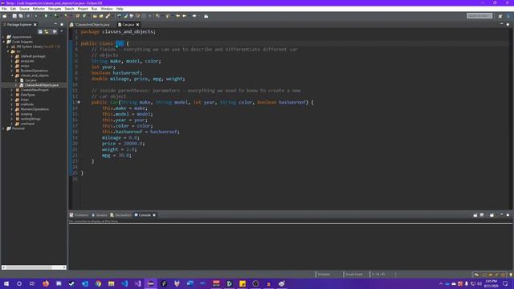
Task: Open the Windows Start menu
Action: pos(6,283)
